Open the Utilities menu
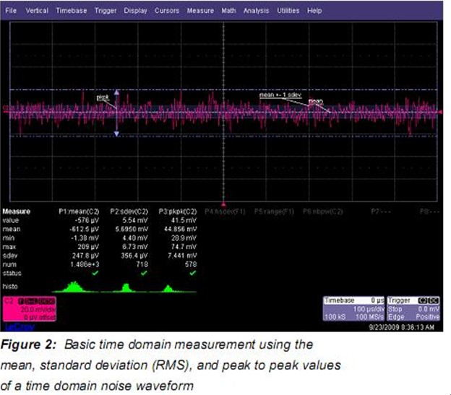The width and height of the screenshot is (451, 395). (x=288, y=12)
